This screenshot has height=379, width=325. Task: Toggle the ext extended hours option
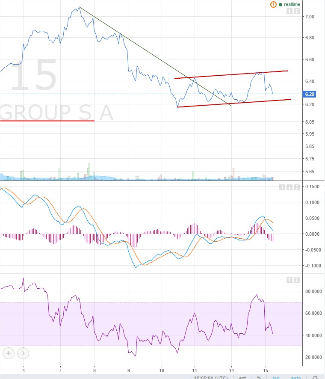pos(242,377)
